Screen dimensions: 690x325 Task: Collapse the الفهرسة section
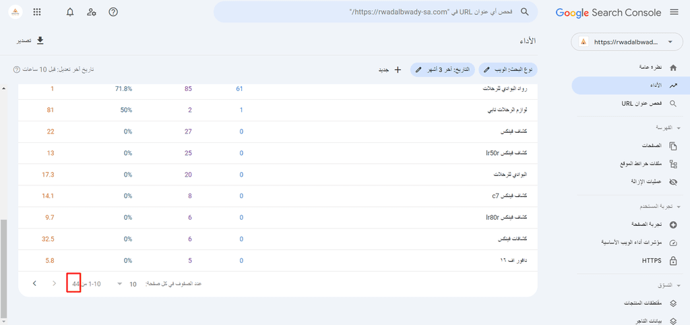(669, 127)
